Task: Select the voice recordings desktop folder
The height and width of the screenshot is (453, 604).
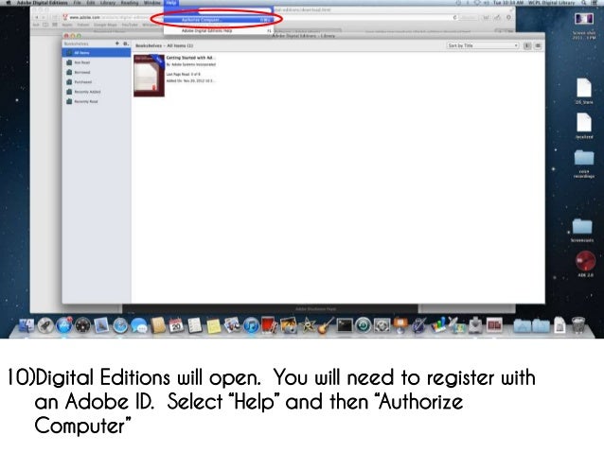Action: pyautogui.click(x=584, y=164)
